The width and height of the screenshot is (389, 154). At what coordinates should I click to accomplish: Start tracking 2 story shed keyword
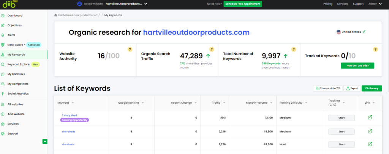pos(342,118)
